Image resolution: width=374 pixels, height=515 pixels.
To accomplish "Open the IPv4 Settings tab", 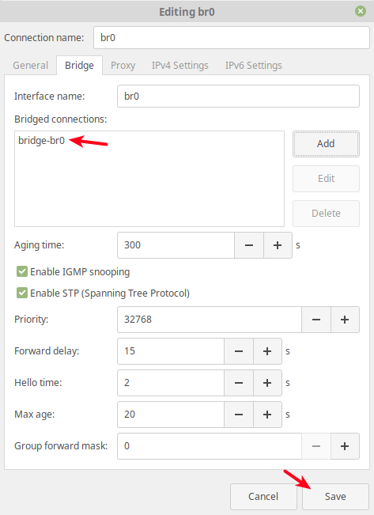I will click(x=180, y=66).
